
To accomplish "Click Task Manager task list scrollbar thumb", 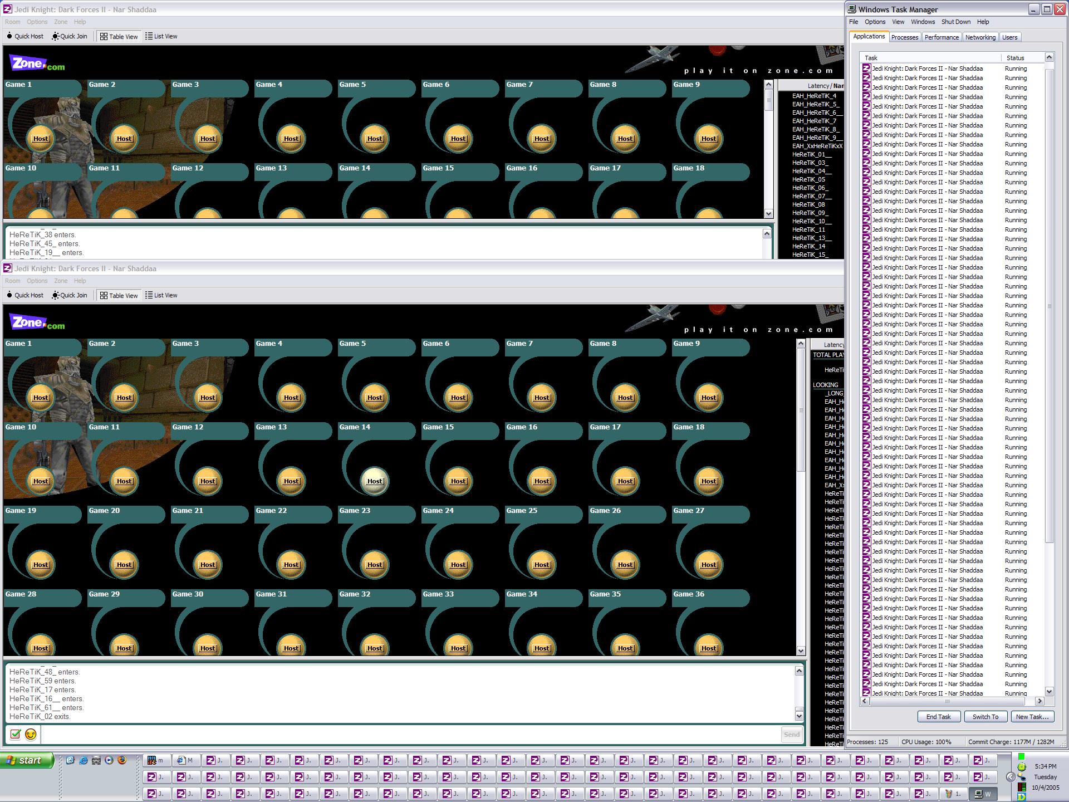I will point(1050,306).
